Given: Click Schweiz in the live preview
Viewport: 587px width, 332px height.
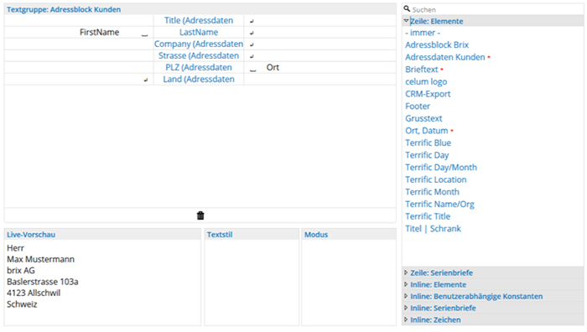Looking at the screenshot, I should click(22, 304).
